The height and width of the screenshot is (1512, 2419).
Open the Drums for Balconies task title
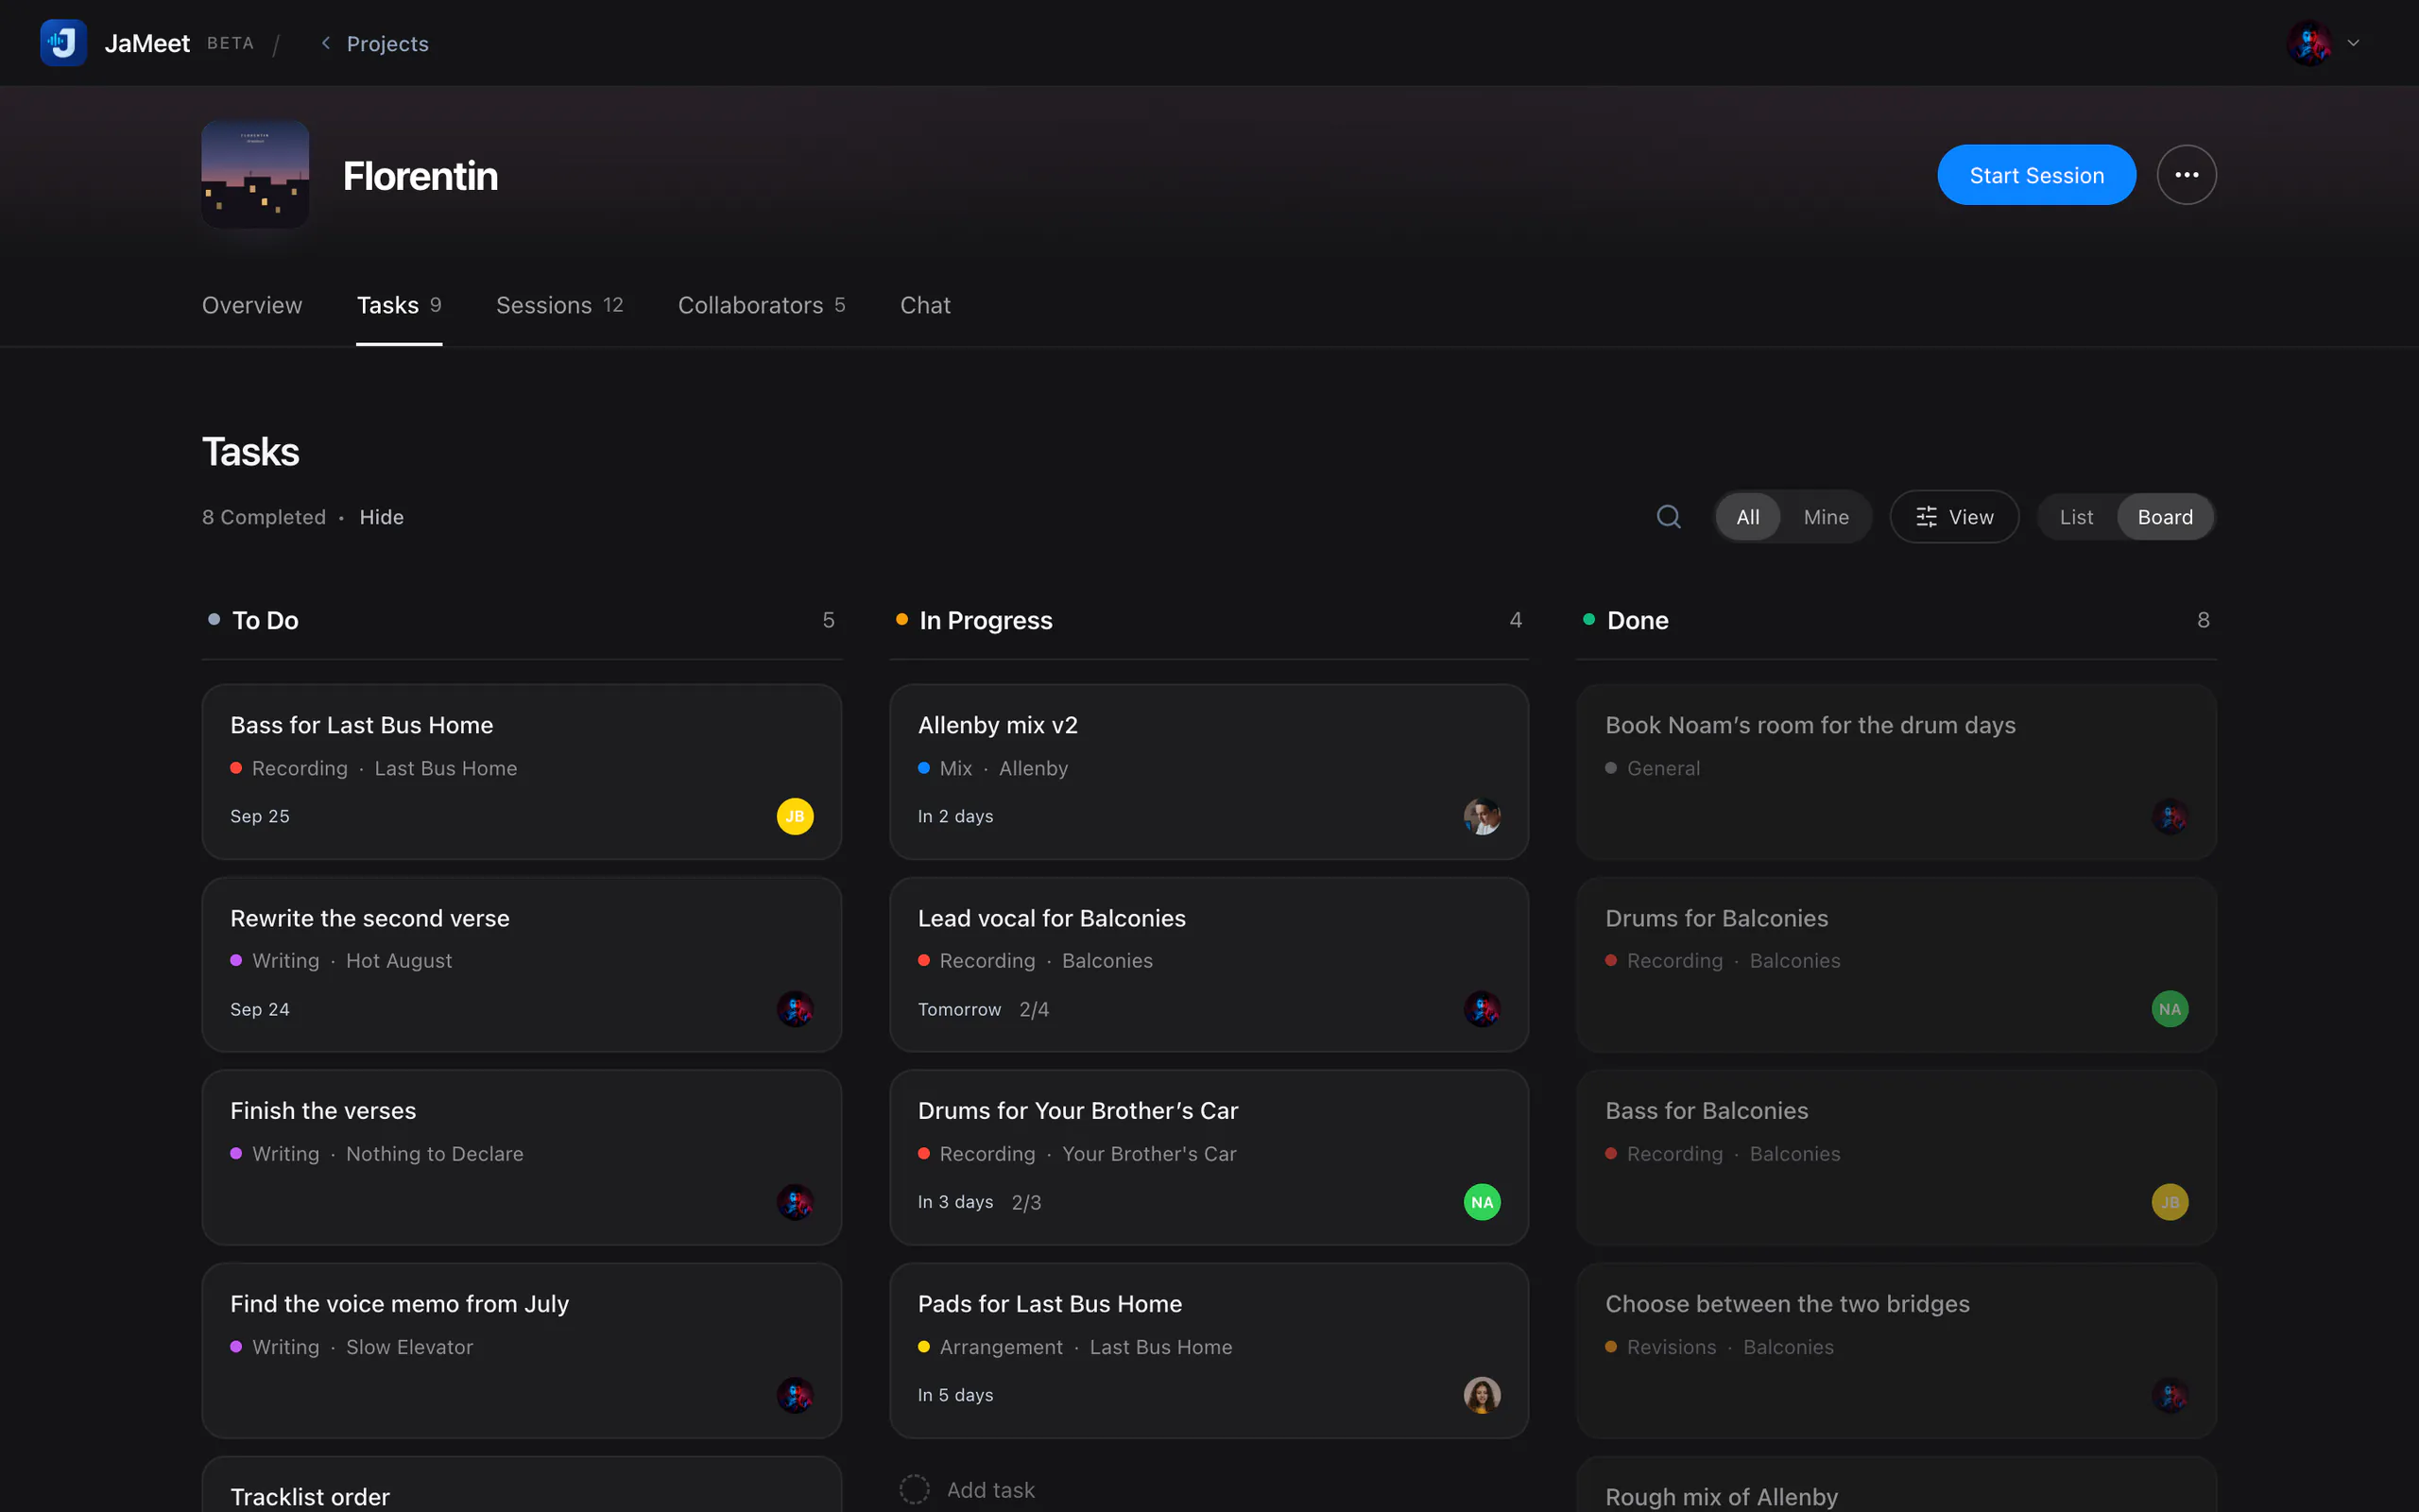pyautogui.click(x=1716, y=918)
